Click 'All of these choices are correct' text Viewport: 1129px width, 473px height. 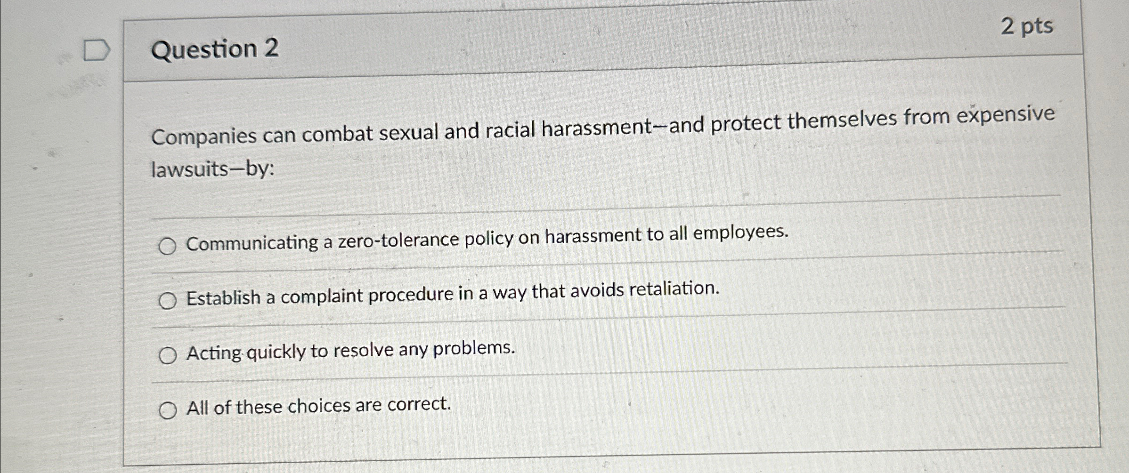319,406
